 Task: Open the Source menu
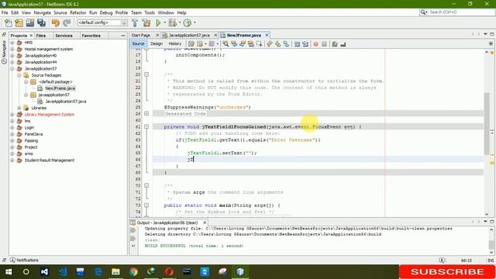pyautogui.click(x=60, y=12)
